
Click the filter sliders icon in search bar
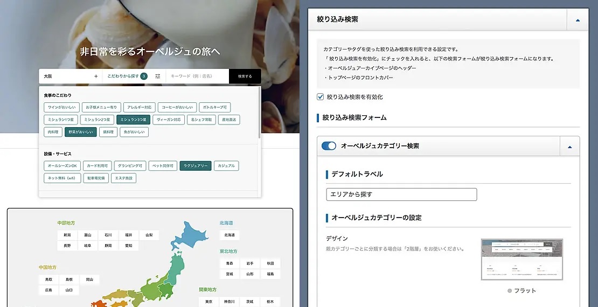pyautogui.click(x=157, y=76)
